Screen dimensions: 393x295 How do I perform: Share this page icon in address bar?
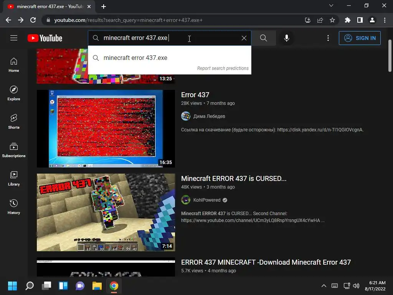click(320, 20)
